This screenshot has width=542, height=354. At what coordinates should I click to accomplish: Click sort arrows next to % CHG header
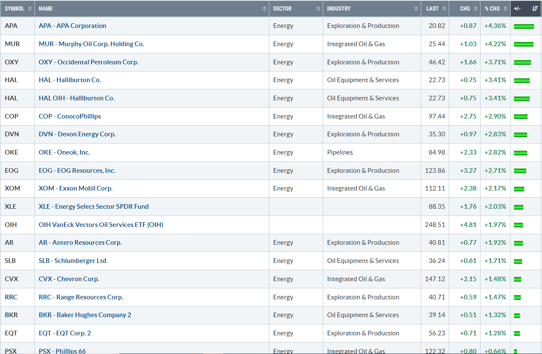click(x=506, y=8)
